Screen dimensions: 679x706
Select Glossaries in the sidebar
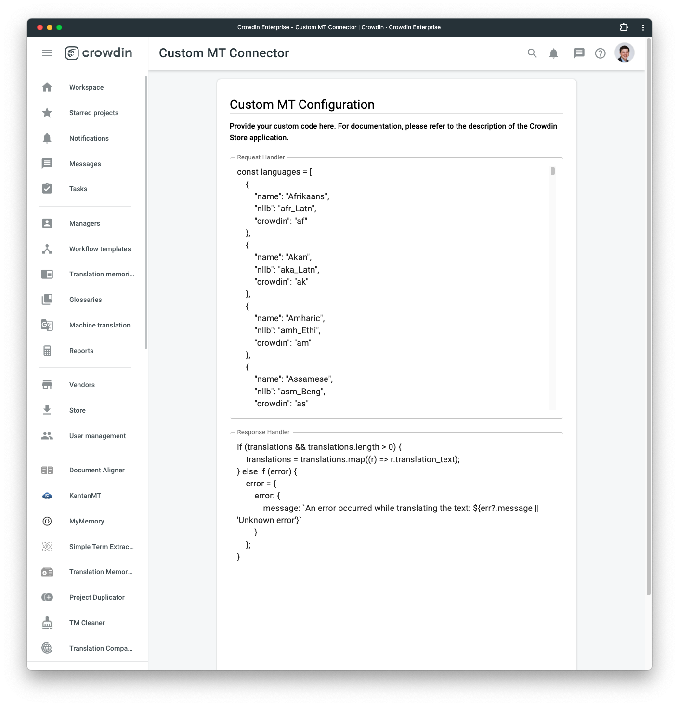[x=85, y=300]
